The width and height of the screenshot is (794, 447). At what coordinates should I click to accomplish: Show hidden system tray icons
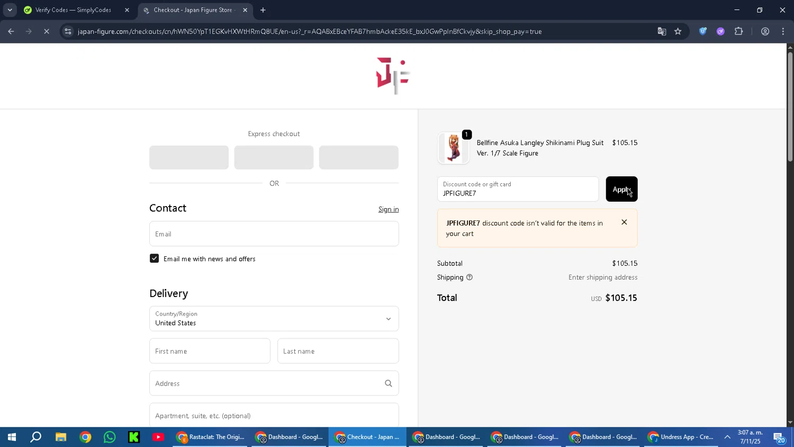[727, 437]
